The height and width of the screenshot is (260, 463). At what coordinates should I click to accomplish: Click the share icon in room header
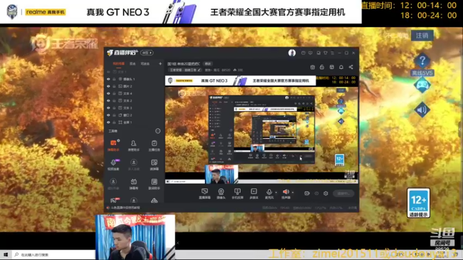(x=351, y=67)
